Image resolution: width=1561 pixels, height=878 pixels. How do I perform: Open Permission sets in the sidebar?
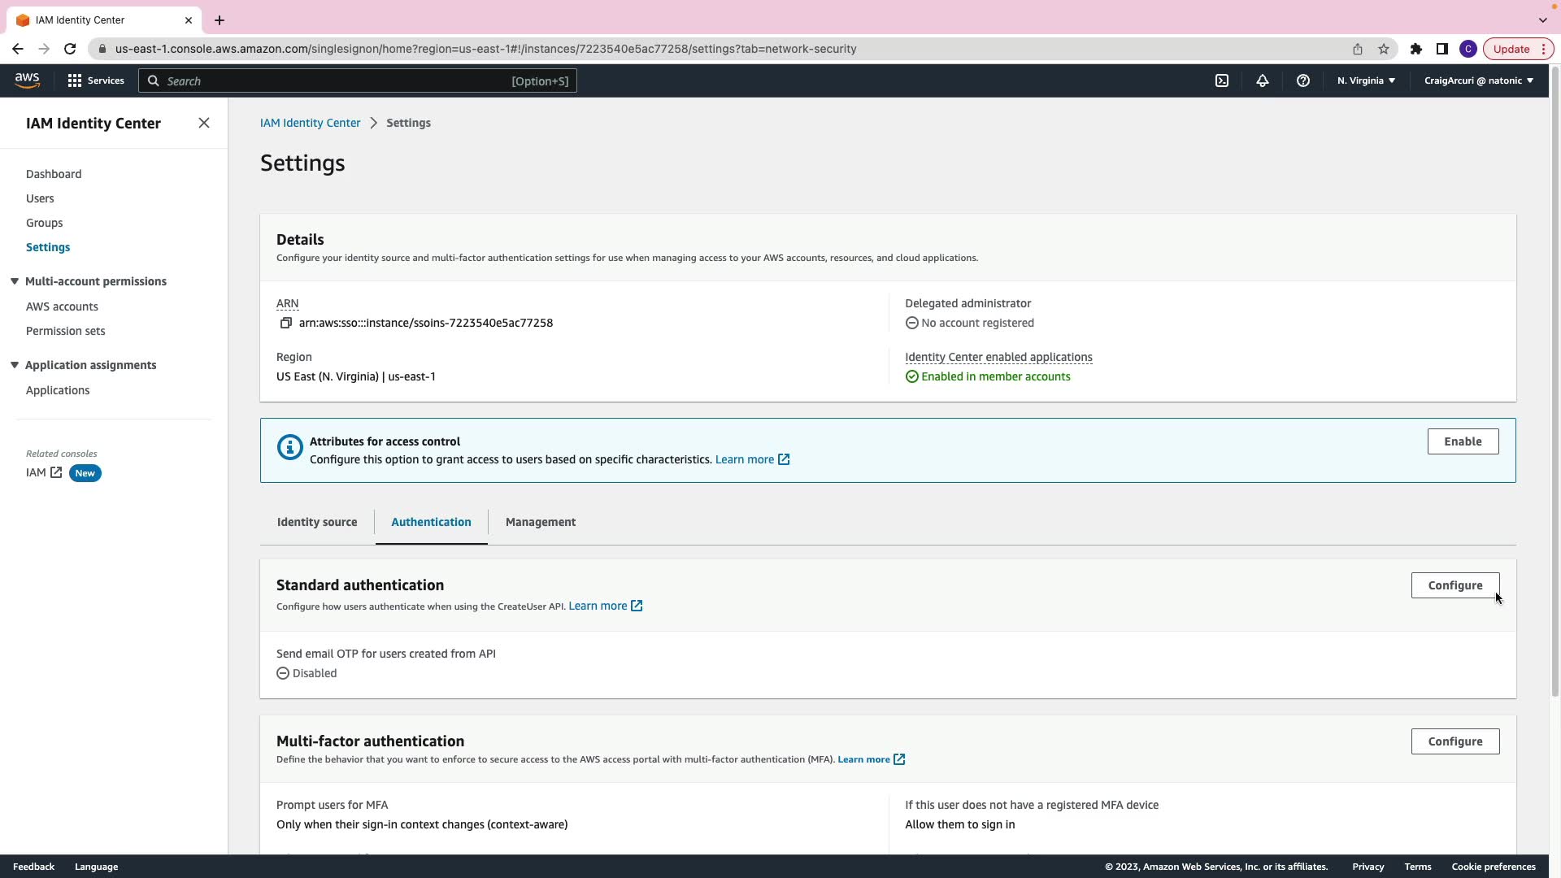65,331
